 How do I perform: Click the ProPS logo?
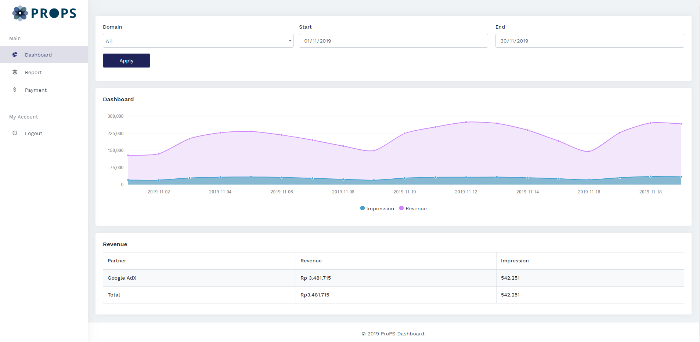[44, 13]
